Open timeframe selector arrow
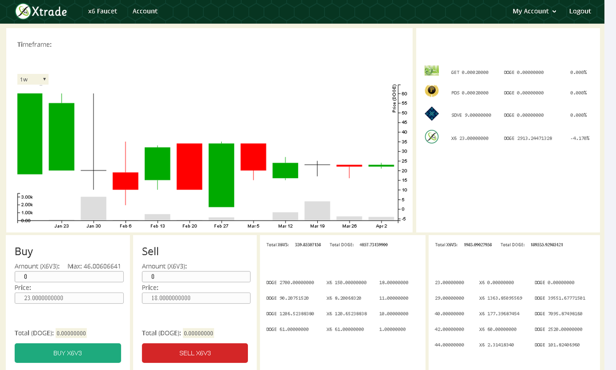 pos(44,79)
